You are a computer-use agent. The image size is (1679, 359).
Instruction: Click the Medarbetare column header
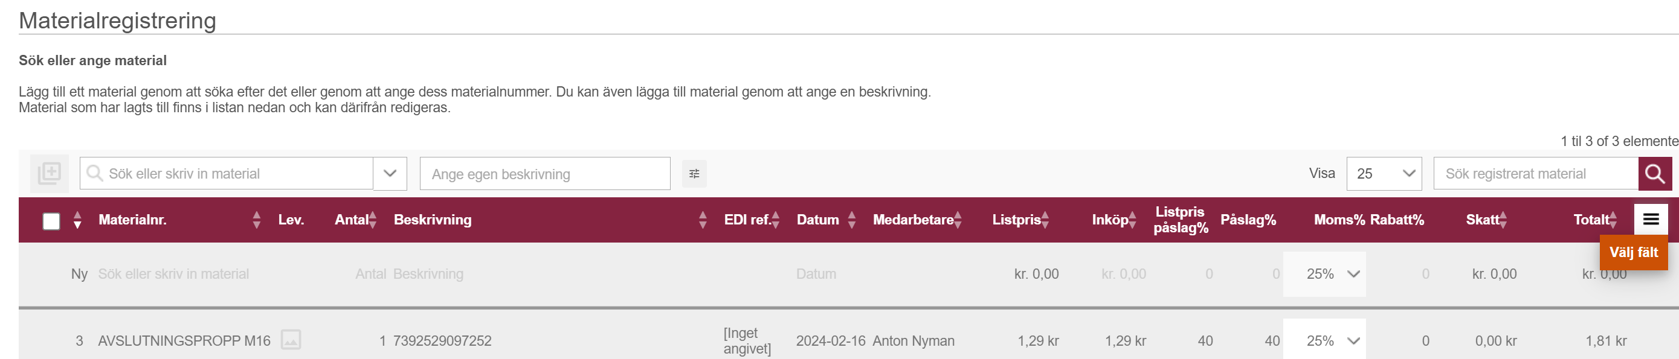pyautogui.click(x=913, y=220)
